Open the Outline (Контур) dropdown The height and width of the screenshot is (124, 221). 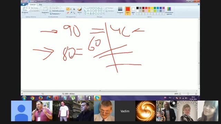point(110,8)
